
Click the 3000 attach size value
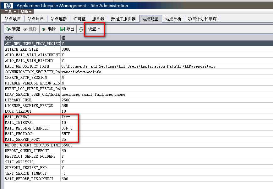66,49
